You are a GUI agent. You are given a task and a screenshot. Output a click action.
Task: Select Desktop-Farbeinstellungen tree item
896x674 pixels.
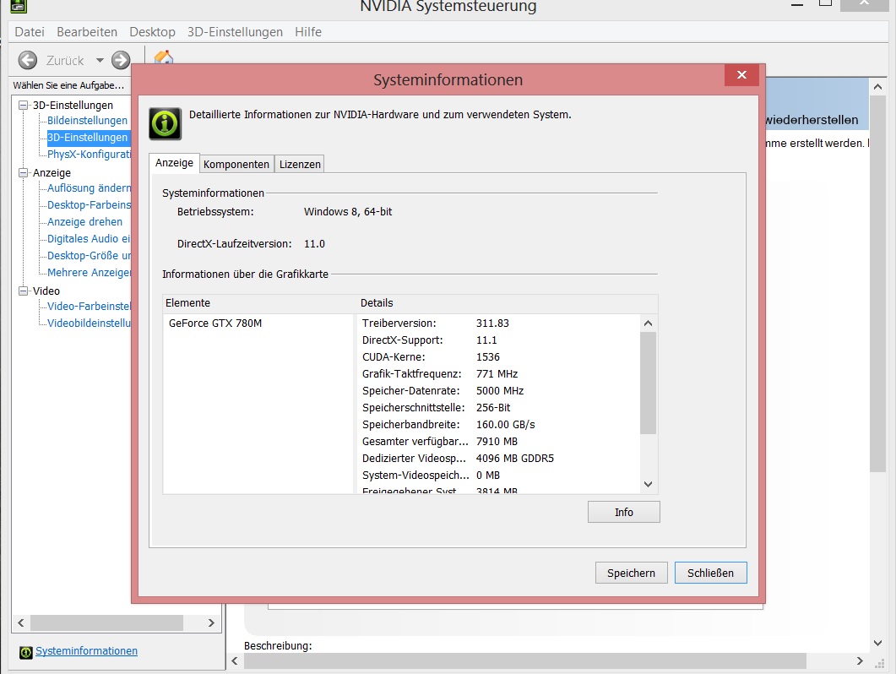coord(90,204)
